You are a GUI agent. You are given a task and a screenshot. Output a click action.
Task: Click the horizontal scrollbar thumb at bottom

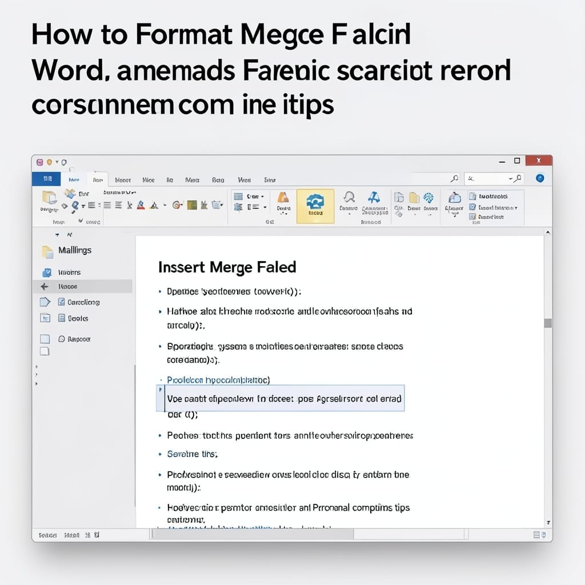click(253, 534)
